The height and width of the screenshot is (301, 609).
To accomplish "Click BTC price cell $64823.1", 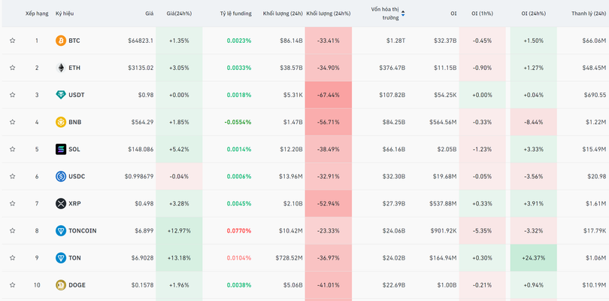I will click(x=140, y=41).
